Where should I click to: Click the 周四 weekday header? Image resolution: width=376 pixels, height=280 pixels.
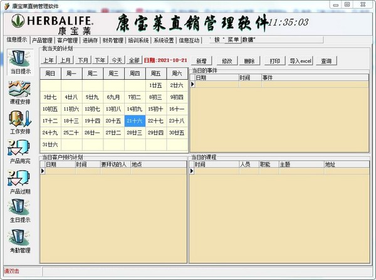click(x=135, y=73)
